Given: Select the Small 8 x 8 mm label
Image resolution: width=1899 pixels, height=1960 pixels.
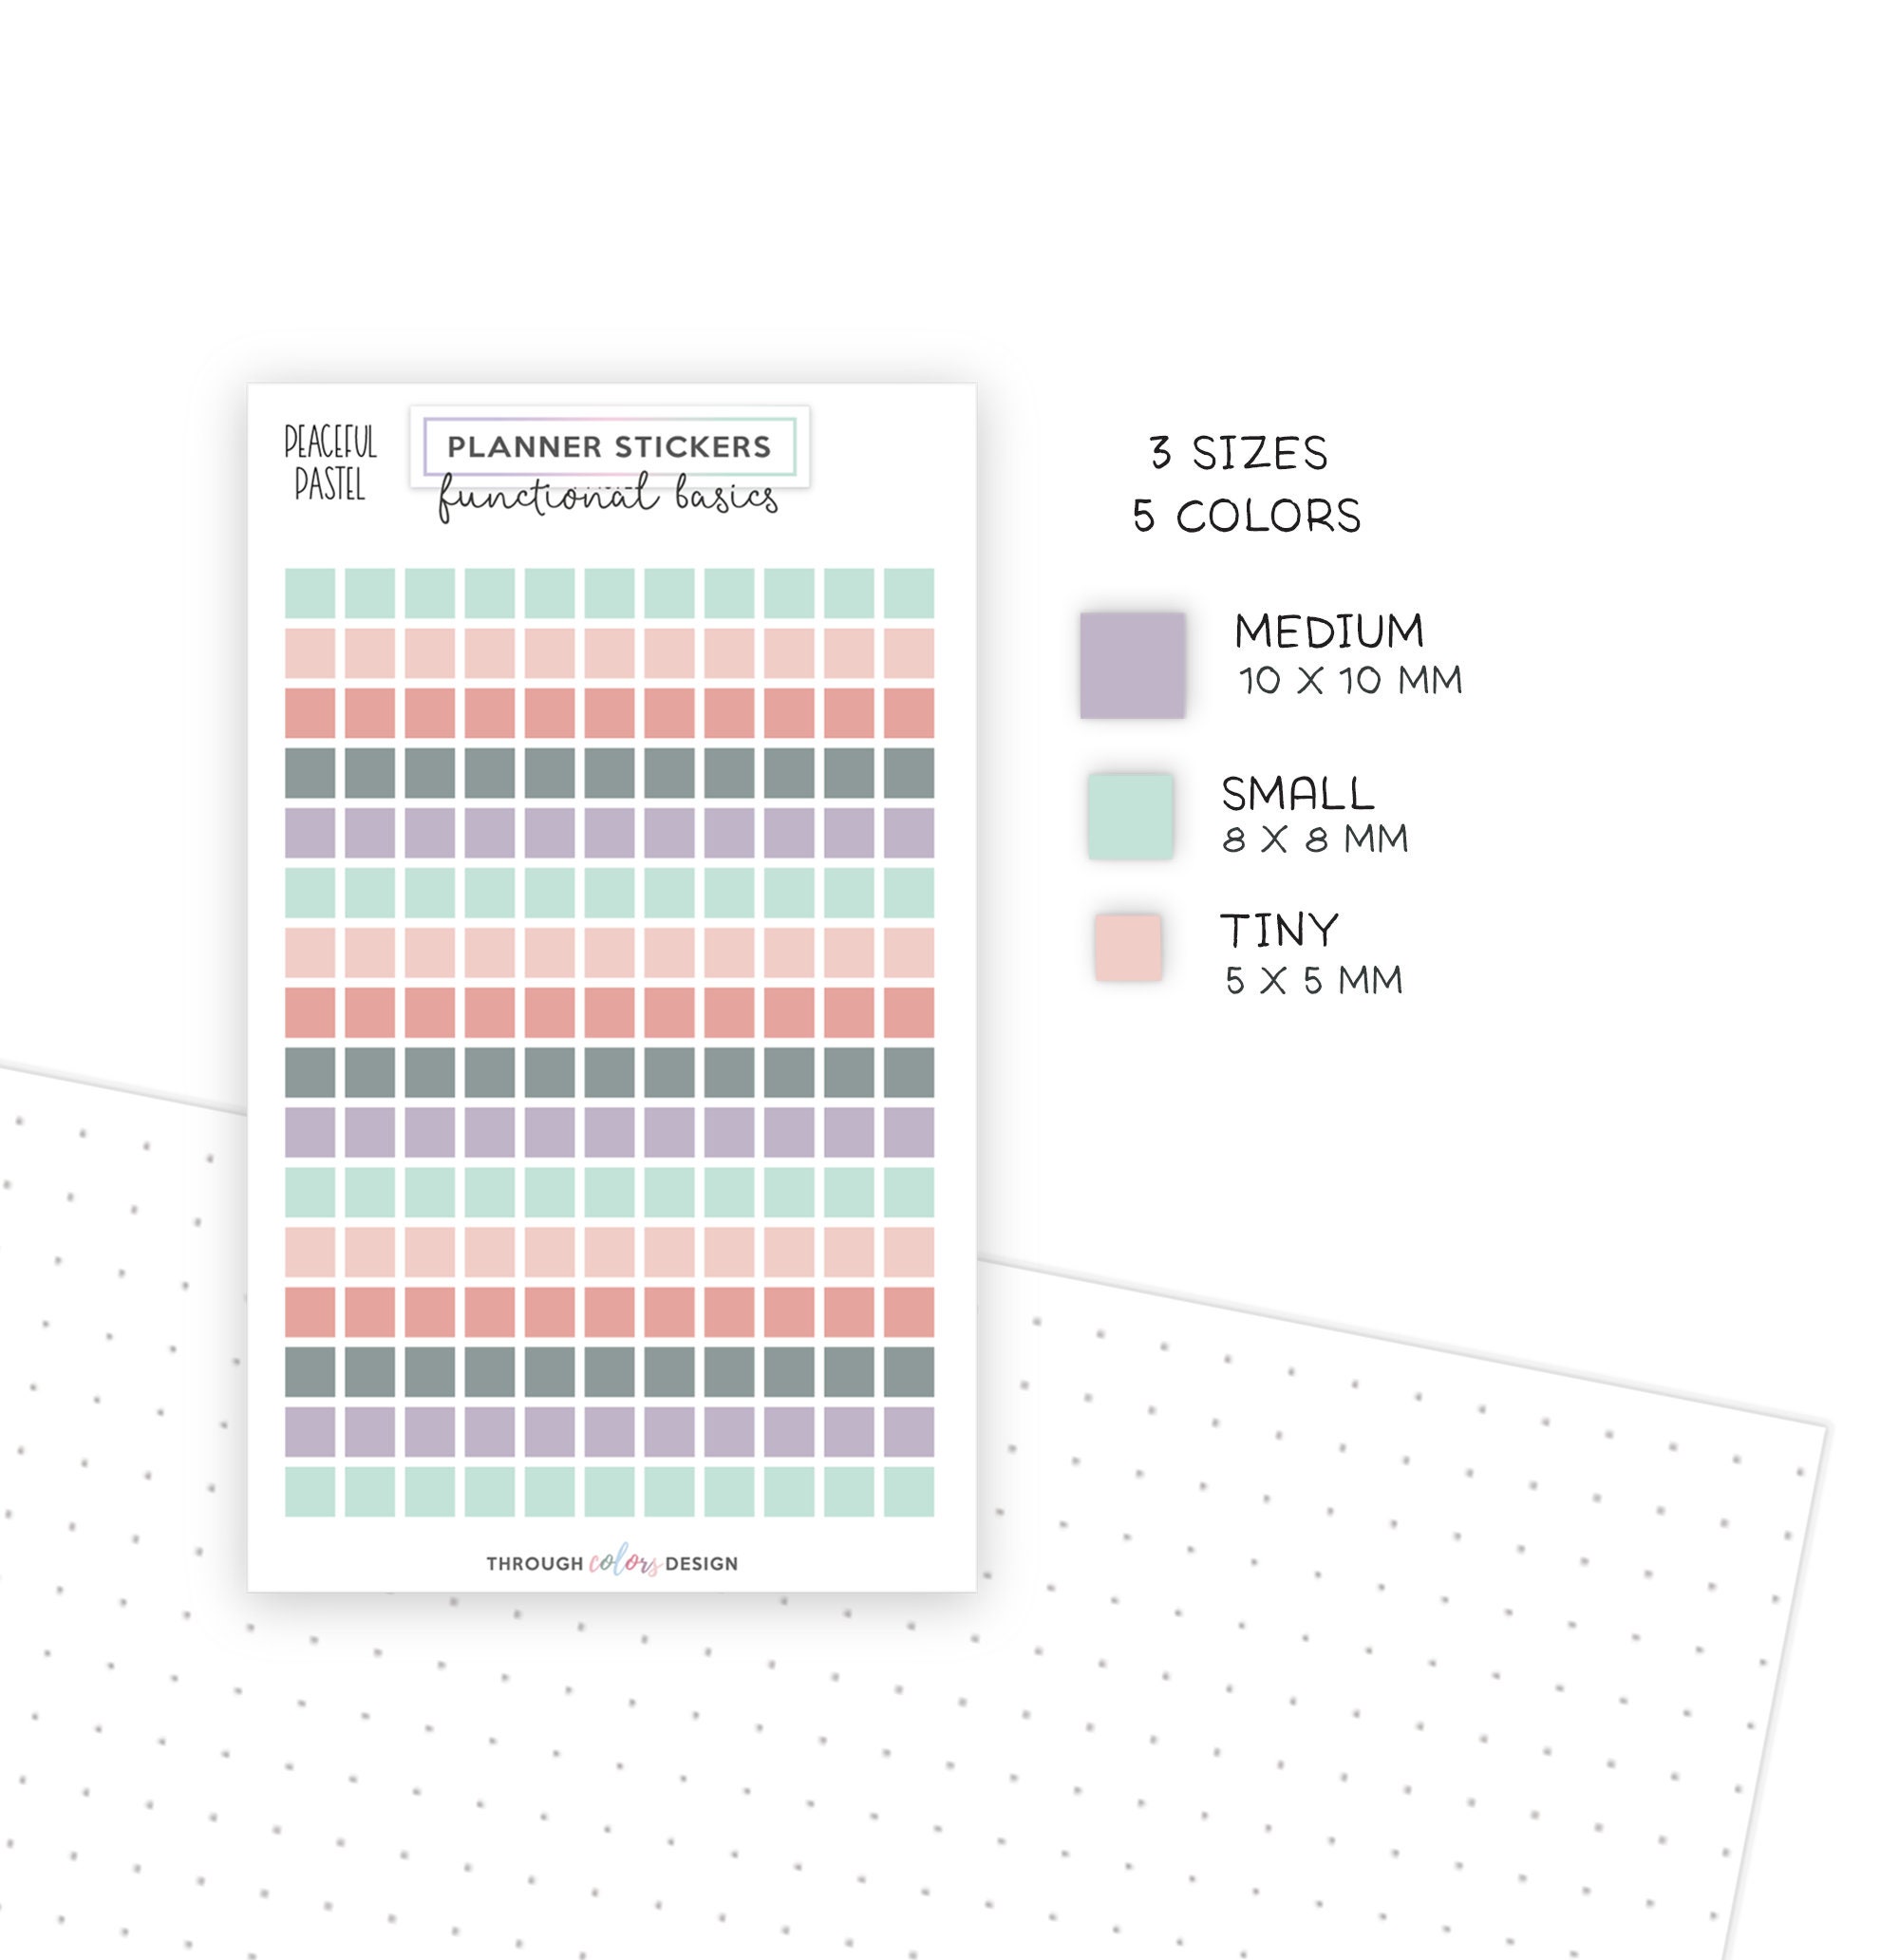Looking at the screenshot, I should click(x=1315, y=815).
